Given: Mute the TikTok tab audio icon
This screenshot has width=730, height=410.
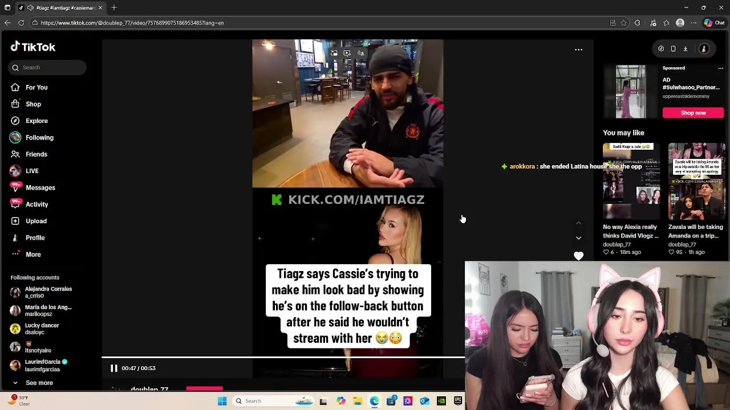Looking at the screenshot, I should (30, 7).
